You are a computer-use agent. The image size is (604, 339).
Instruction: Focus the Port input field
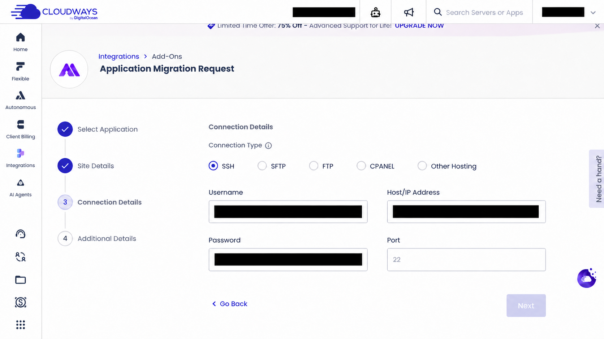pyautogui.click(x=466, y=260)
